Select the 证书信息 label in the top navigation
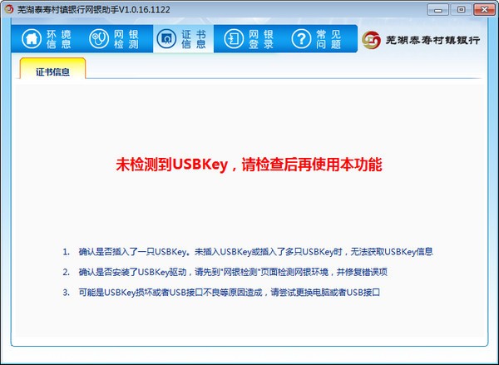The width and height of the screenshot is (499, 365). tap(195, 39)
